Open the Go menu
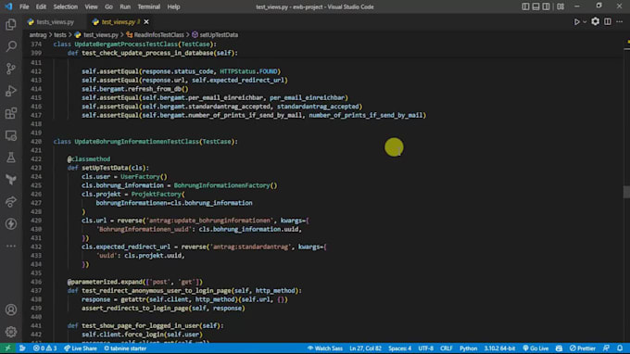Screen dimensions: 630x354 (108, 6)
